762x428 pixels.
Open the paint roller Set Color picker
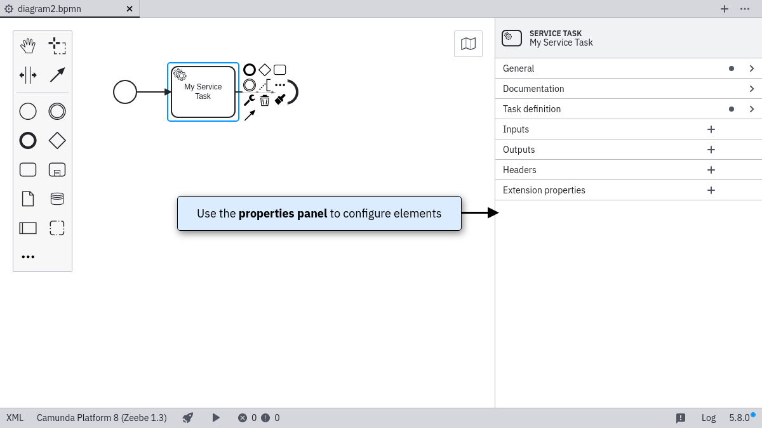pyautogui.click(x=280, y=100)
